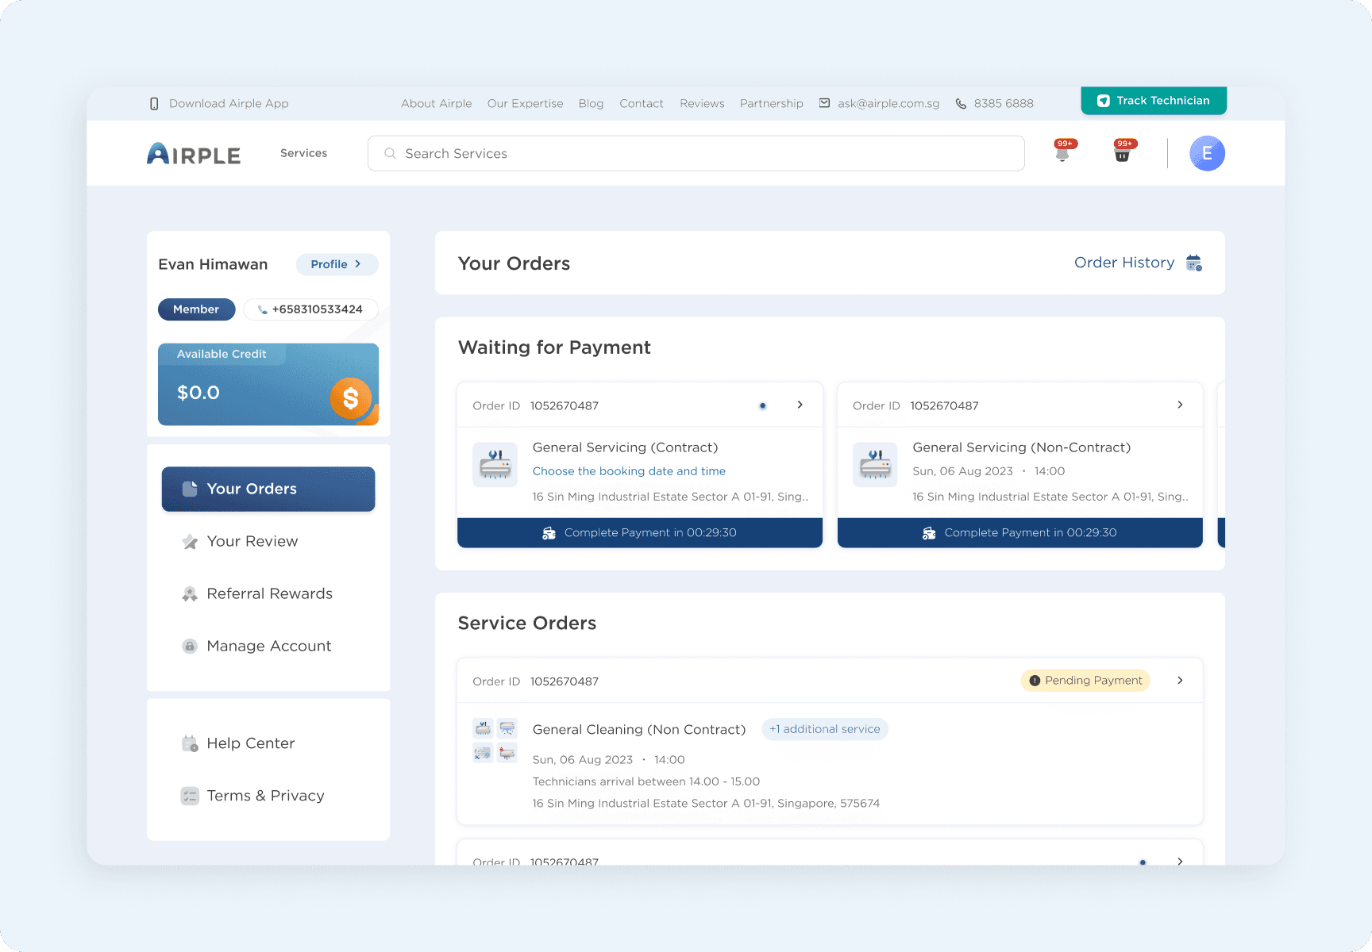The image size is (1372, 952).
Task: Open Order History link
Action: click(x=1124, y=263)
